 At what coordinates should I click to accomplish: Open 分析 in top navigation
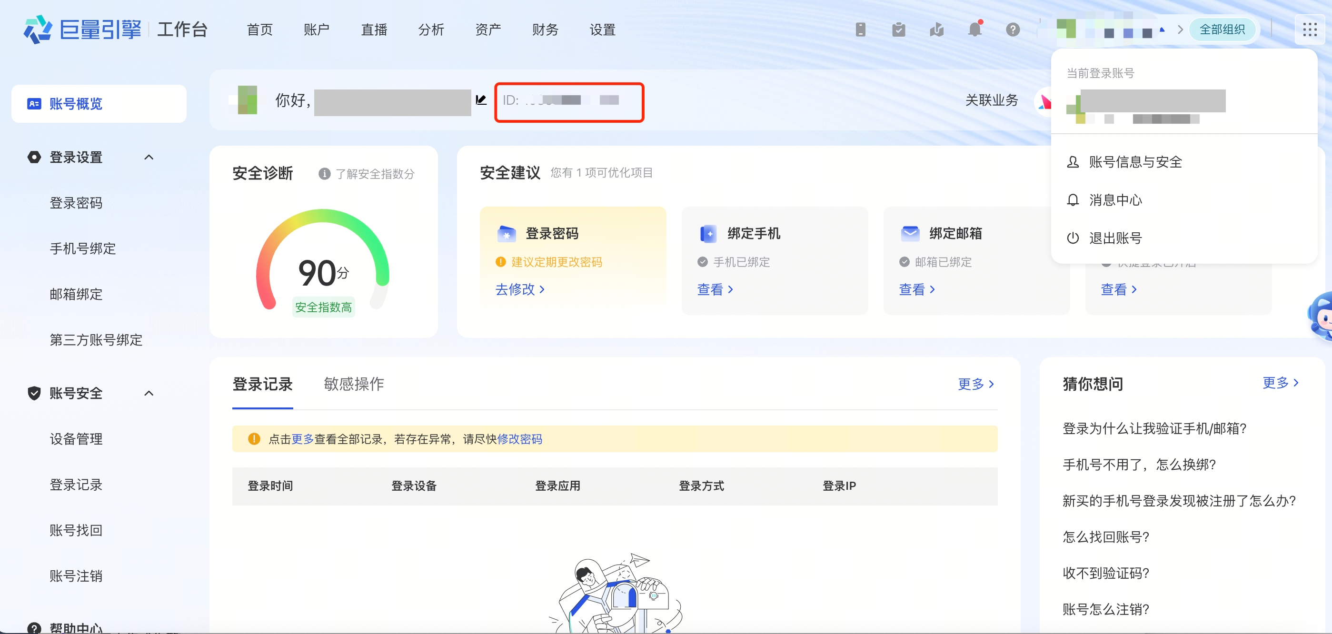click(x=431, y=30)
